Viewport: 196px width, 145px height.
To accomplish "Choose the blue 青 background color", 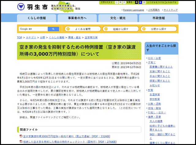I will (x=140, y=2).
